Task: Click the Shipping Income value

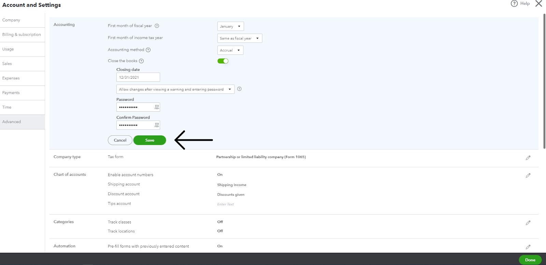Action: (232, 185)
